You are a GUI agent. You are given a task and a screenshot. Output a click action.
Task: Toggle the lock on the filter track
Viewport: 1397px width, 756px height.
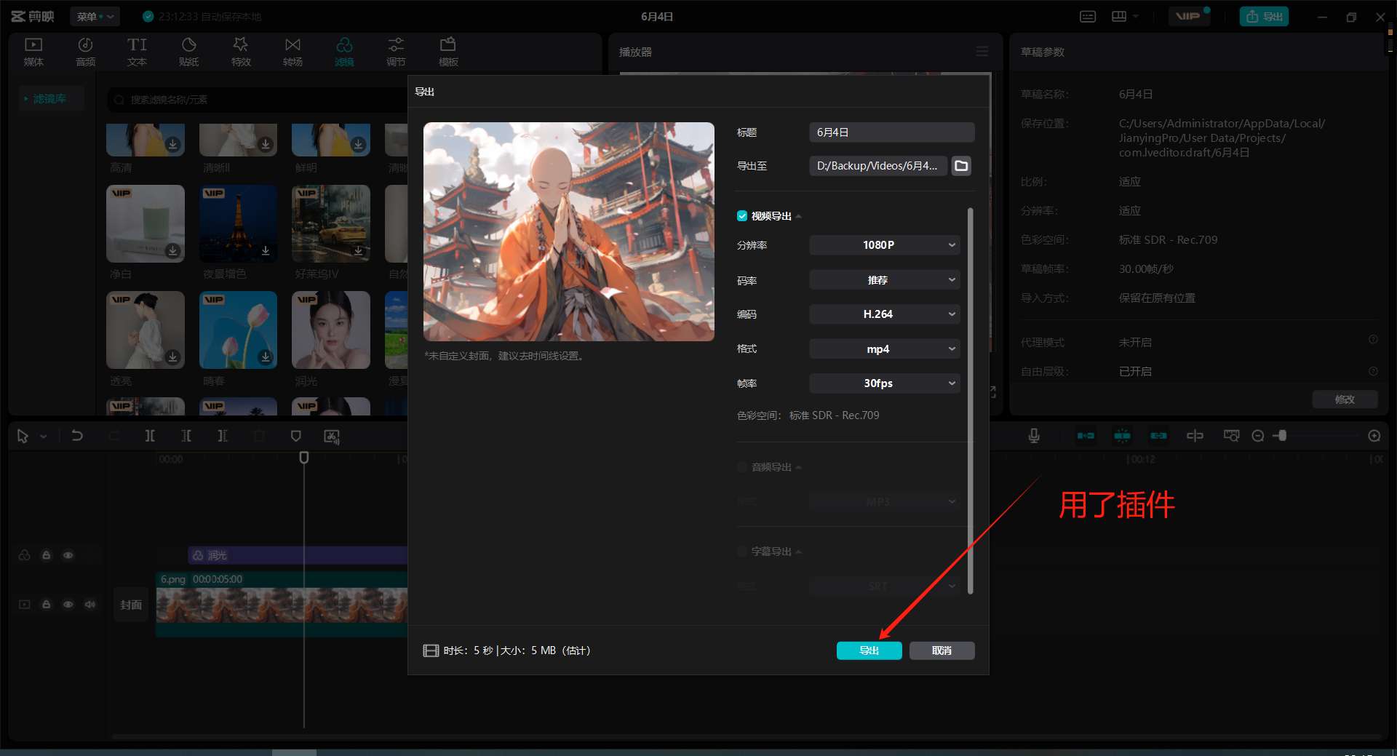pyautogui.click(x=46, y=555)
